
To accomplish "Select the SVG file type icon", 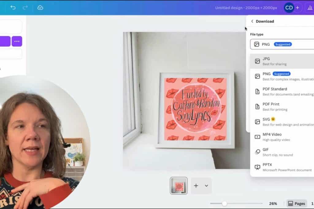I will click(258, 121).
